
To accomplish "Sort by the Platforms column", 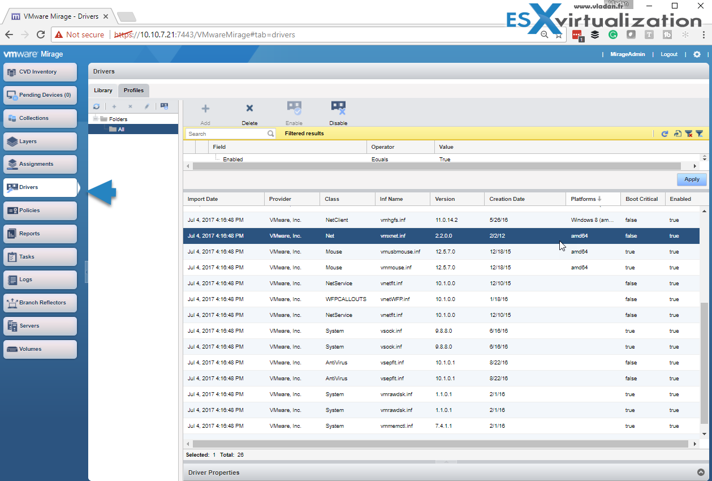I will click(593, 199).
